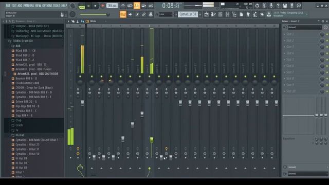Open the piano roll view icon
The height and width of the screenshot is (185, 329).
click(213, 14)
